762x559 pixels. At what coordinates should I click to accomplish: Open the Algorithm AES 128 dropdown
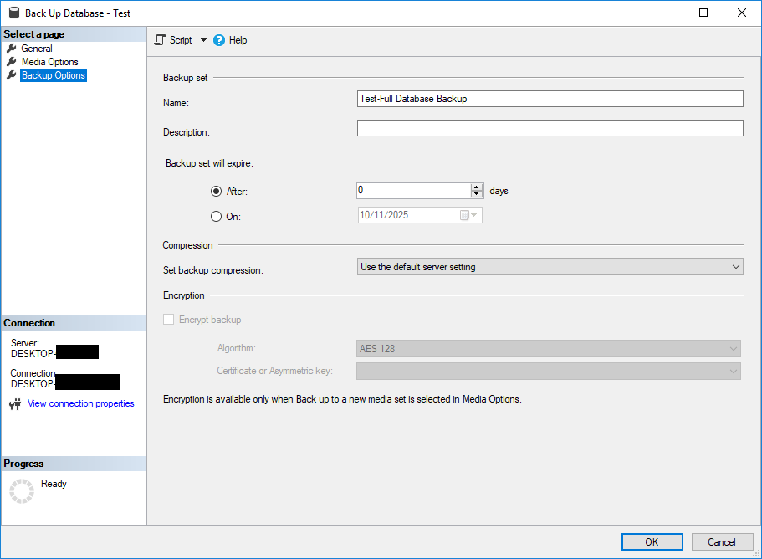550,349
